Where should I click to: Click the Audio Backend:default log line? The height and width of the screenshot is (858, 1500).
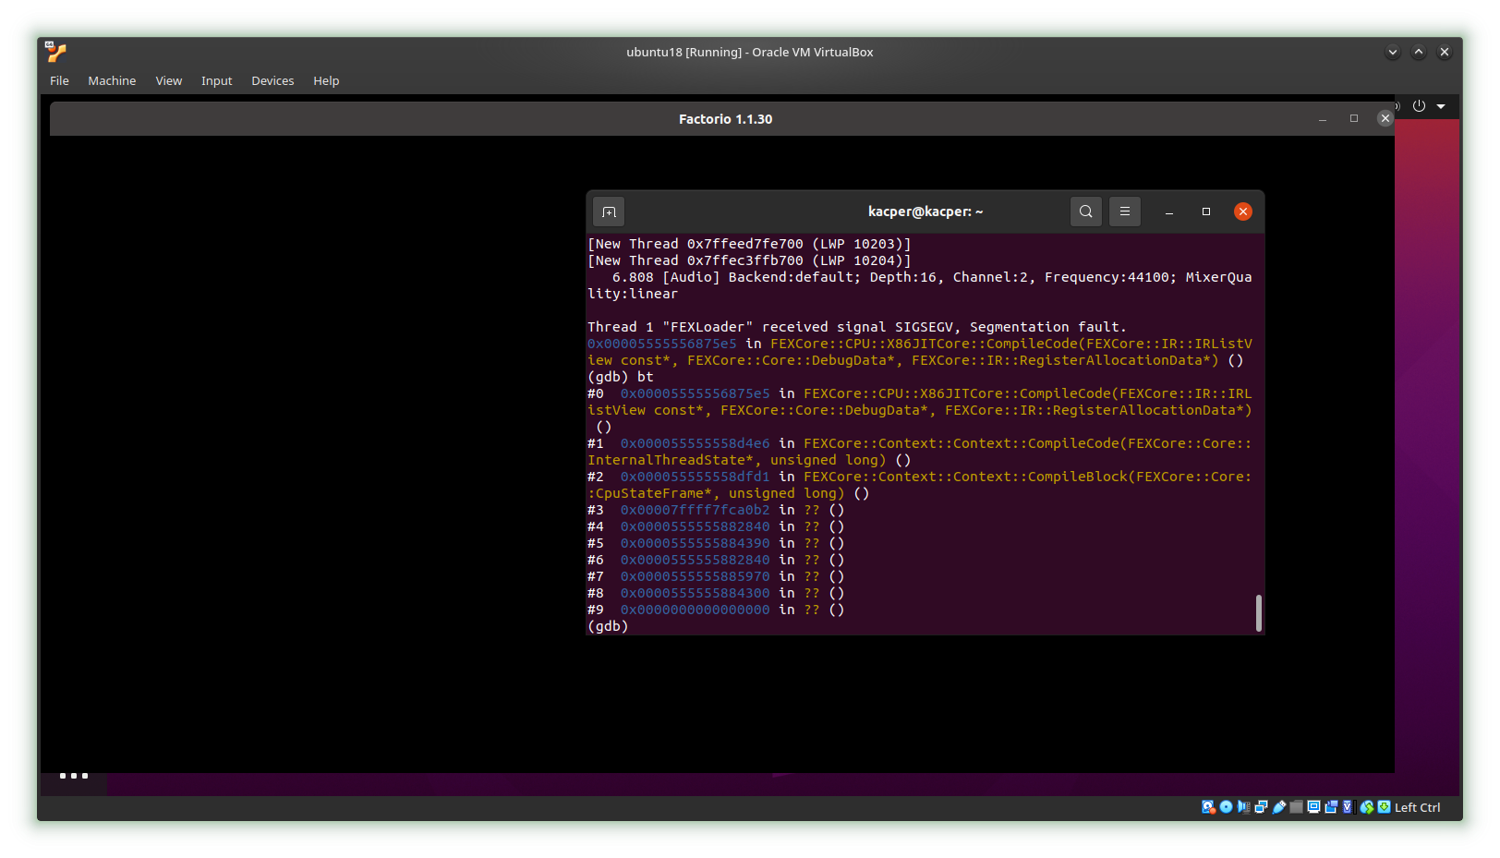pyautogui.click(x=920, y=285)
